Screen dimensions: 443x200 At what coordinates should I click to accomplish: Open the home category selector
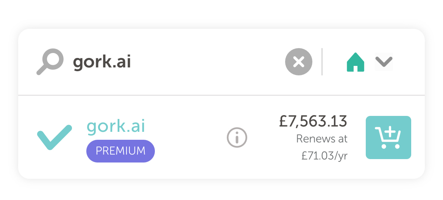[x=369, y=62]
